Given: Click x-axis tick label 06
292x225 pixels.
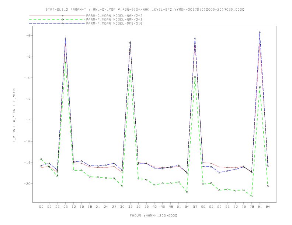Looking at the screenshot, I should pyautogui.click(x=58, y=207).
